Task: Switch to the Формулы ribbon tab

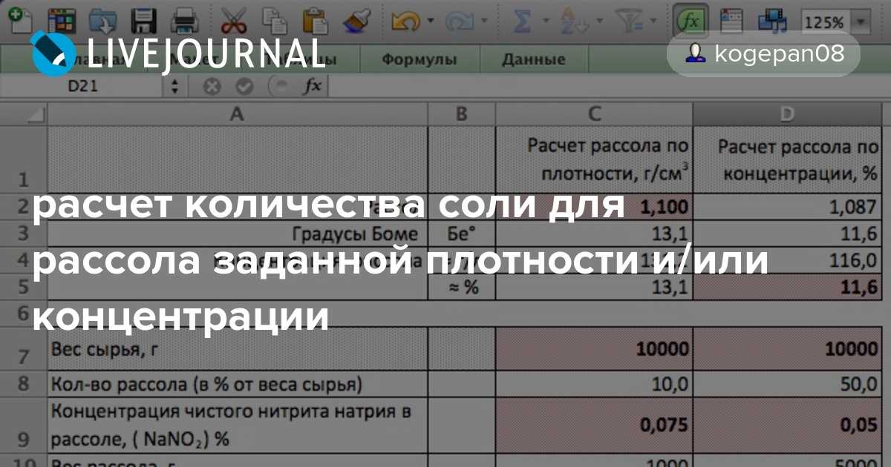Action: click(x=419, y=60)
